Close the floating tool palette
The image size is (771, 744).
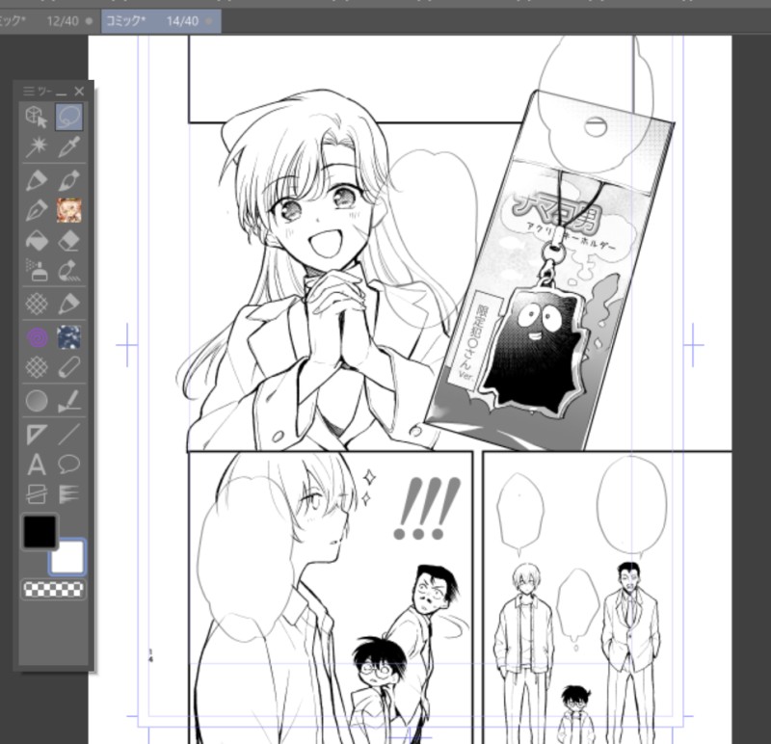(x=79, y=91)
